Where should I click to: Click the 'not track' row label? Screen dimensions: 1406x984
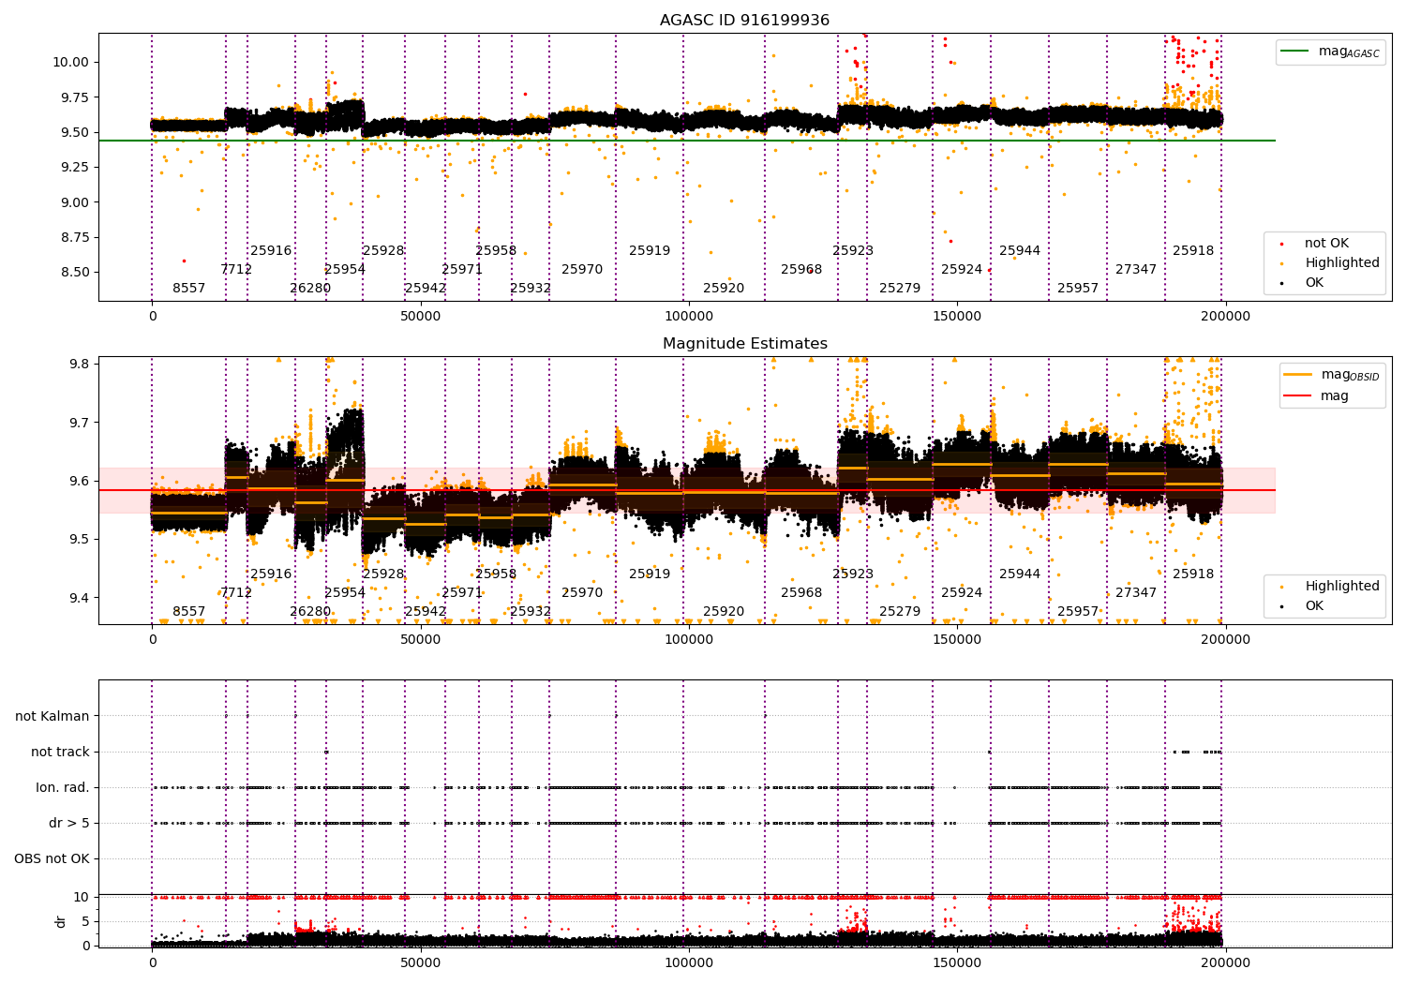60,752
